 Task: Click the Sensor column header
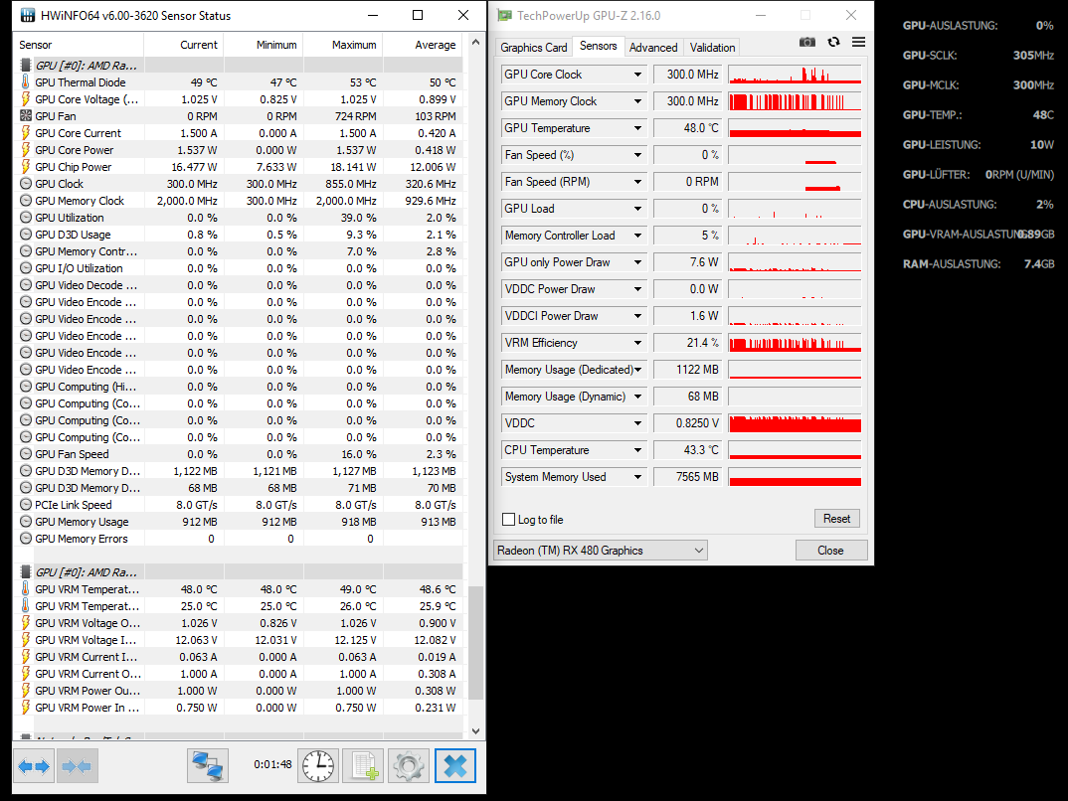tap(79, 45)
